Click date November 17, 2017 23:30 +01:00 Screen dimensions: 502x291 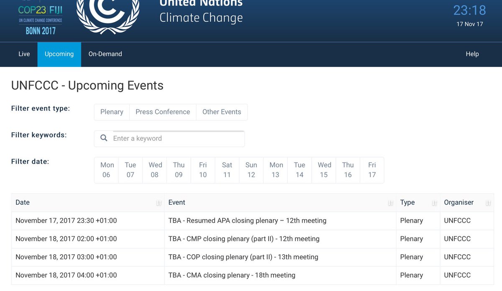66,220
